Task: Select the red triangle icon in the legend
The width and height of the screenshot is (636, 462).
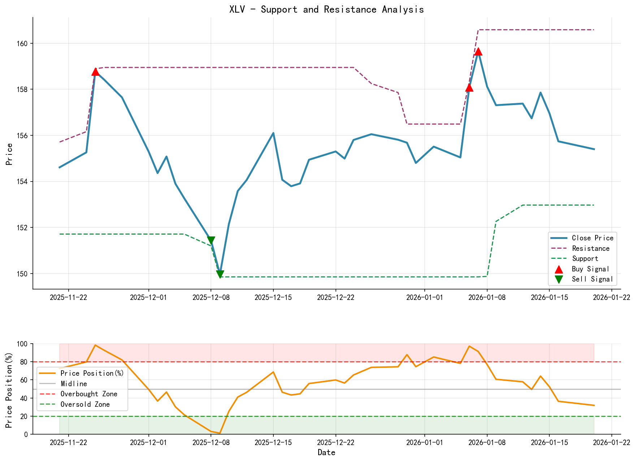Action: pyautogui.click(x=558, y=269)
